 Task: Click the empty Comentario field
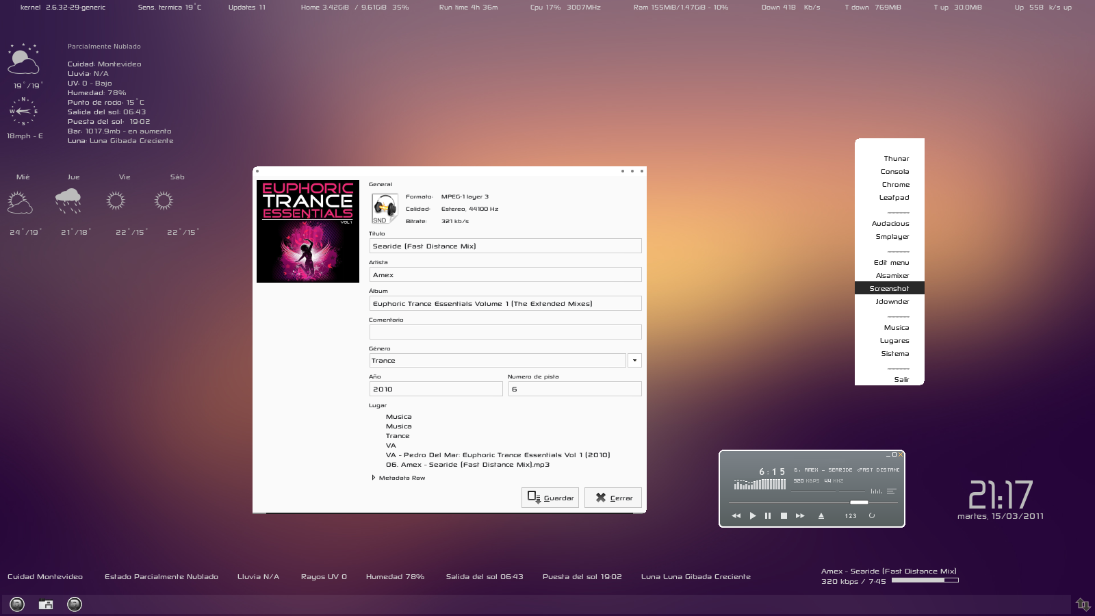(505, 332)
